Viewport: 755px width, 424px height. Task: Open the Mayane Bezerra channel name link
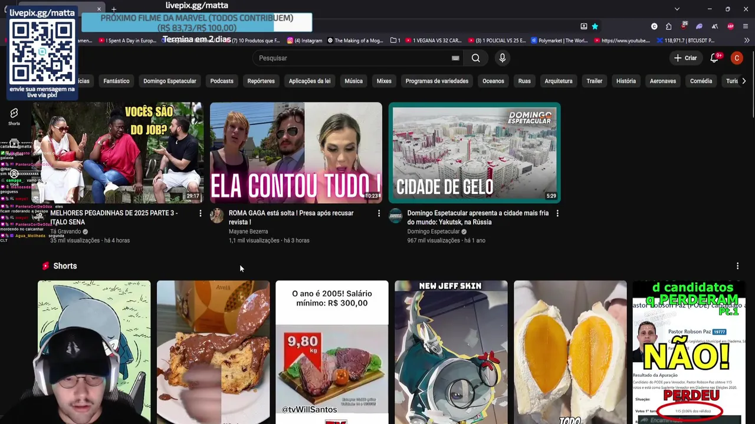[x=248, y=231]
